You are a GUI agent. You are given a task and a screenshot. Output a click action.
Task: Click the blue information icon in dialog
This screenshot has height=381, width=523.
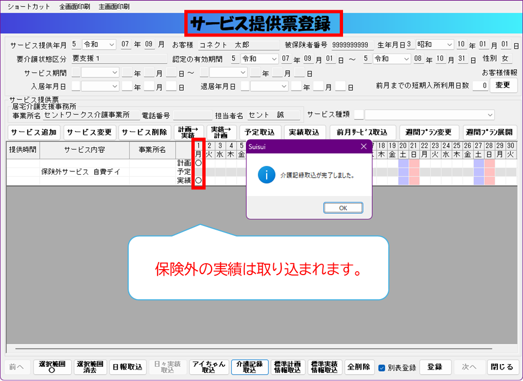coord(266,175)
